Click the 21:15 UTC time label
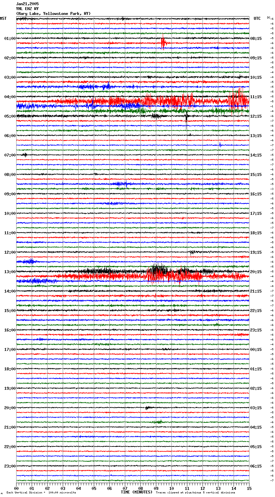Screen dimensions: 275x497 [x=256, y=291]
